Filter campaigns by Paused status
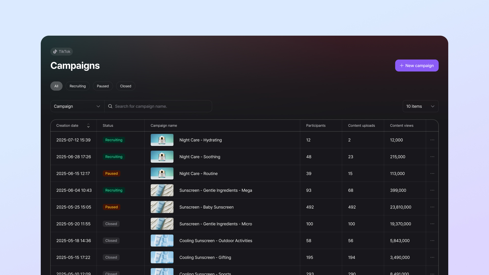Image resolution: width=489 pixels, height=275 pixels. point(103,86)
